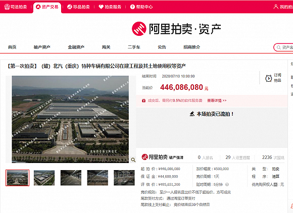Select the first red-bordered thumbnail
Image resolution: width=293 pixels, height=213 pixels.
point(17,178)
